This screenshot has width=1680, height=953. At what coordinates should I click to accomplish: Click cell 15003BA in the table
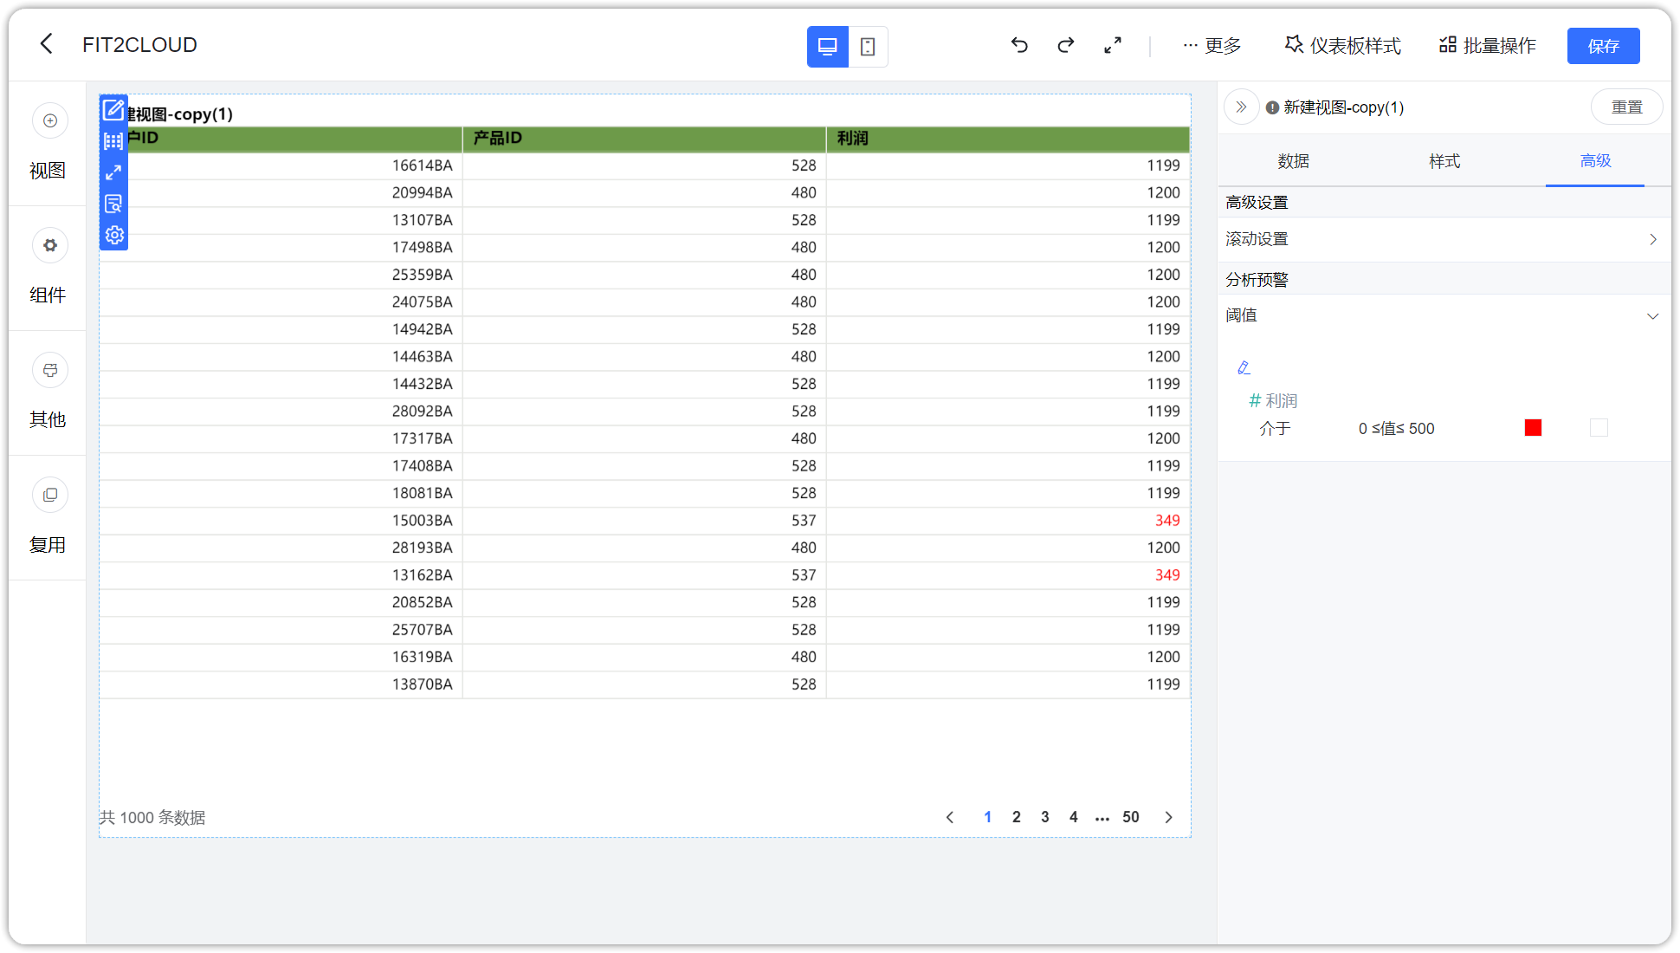tap(422, 521)
